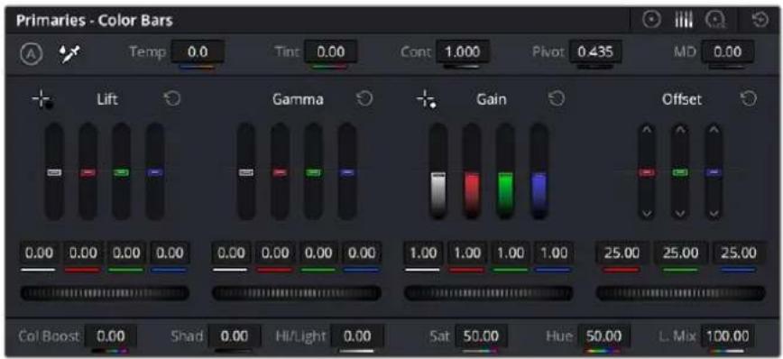Click the Lift green bar handle
This screenshot has height=359, width=783.
click(x=122, y=172)
